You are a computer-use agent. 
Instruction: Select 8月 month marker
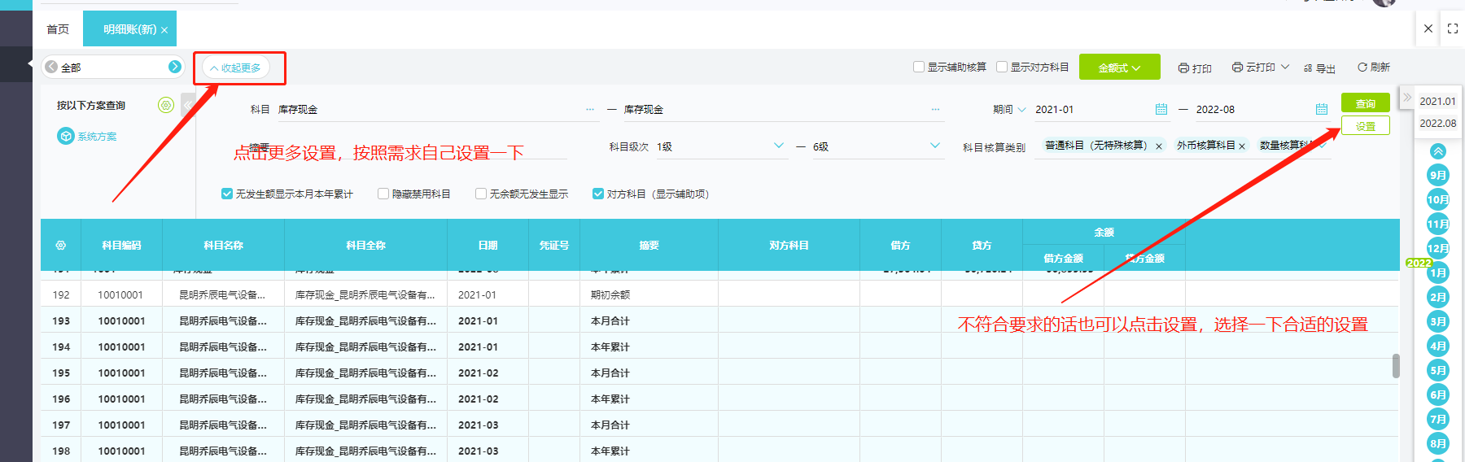(1438, 443)
